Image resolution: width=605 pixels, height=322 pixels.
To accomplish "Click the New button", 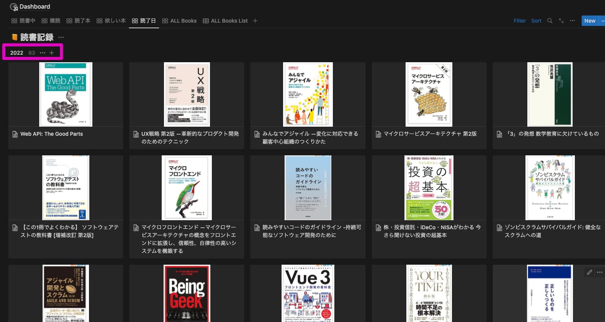I will coord(590,21).
